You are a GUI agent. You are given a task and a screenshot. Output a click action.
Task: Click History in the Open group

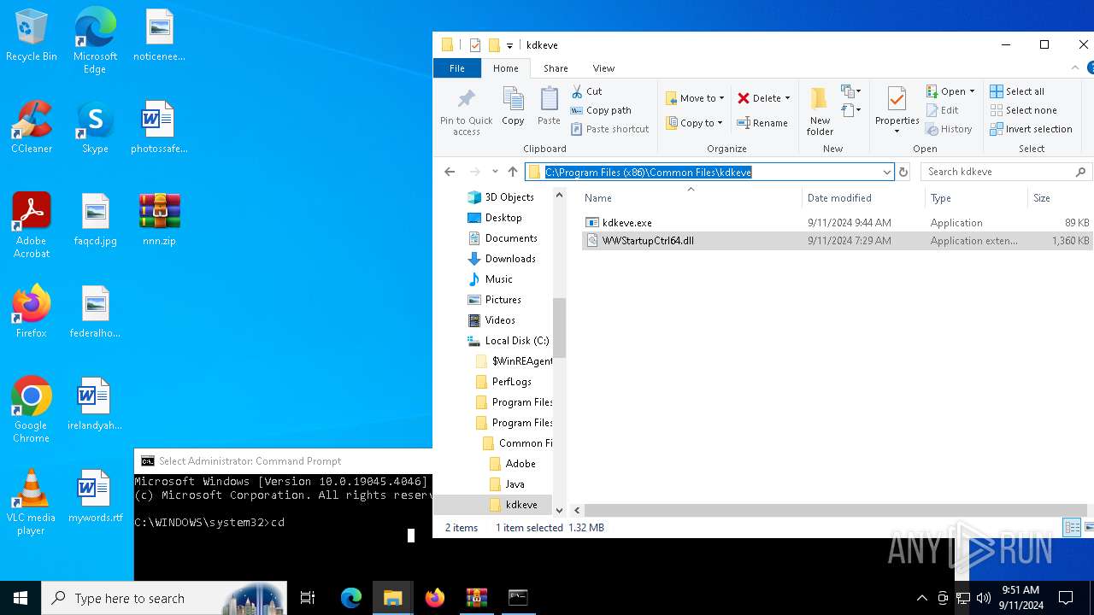950,129
